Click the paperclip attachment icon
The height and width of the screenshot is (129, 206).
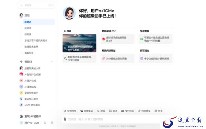65,119
